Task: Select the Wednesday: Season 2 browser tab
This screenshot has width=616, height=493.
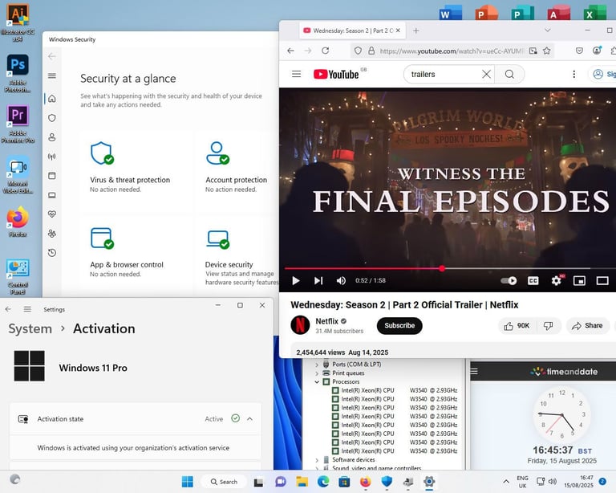Action: point(352,31)
